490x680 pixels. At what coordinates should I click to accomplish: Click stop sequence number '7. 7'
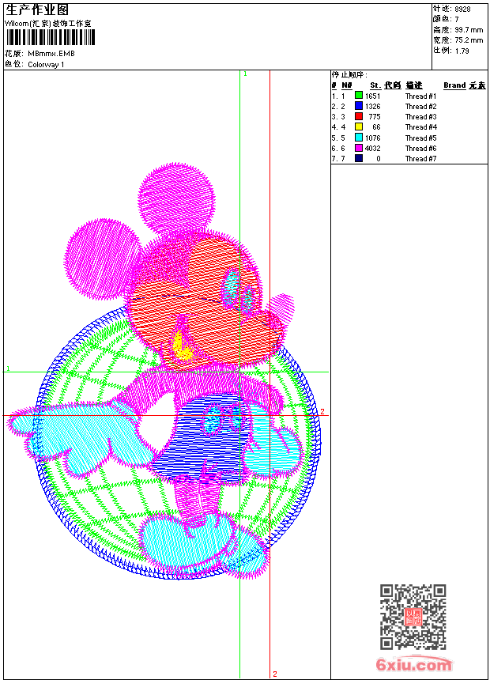338,159
